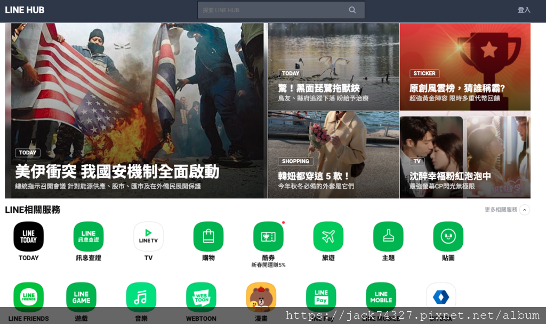This screenshot has width=546, height=324.
Task: Launch the LINE TV icon
Action: coord(148,237)
